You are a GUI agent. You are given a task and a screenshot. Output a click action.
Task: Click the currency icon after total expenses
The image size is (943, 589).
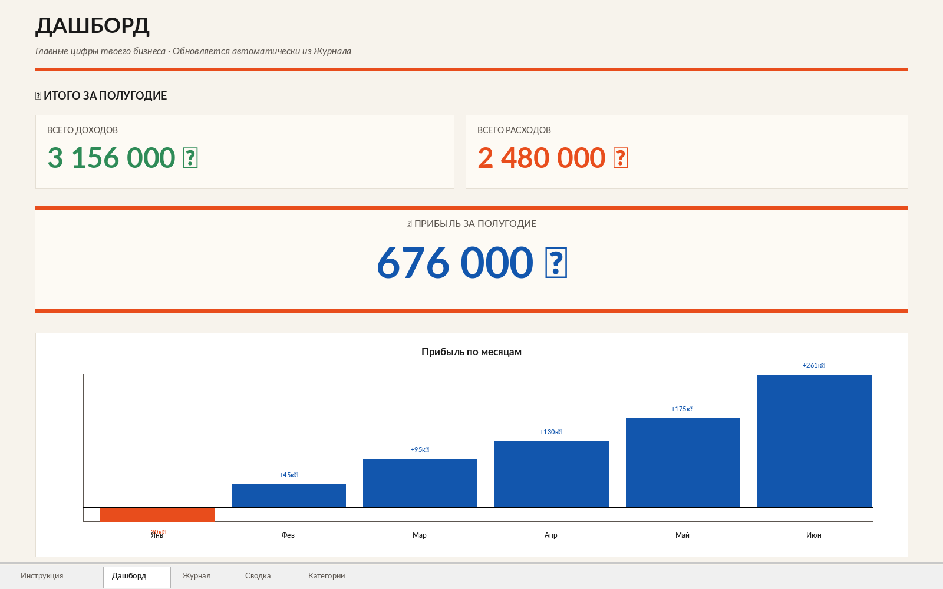coord(621,158)
